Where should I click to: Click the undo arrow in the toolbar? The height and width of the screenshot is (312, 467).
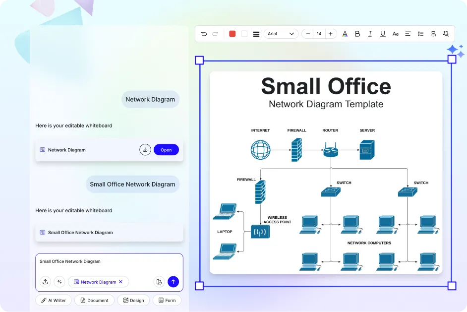204,34
